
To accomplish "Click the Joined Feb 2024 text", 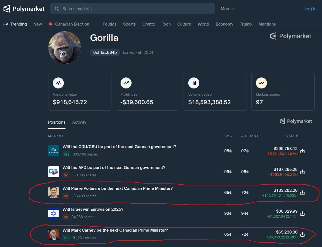I will coord(138,52).
